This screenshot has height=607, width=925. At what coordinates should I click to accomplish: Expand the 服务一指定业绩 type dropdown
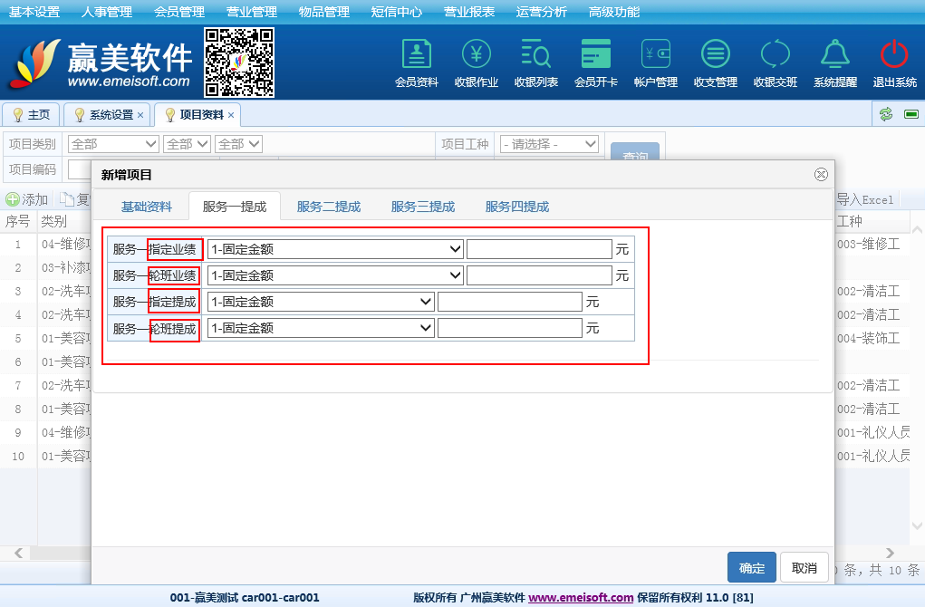tap(335, 249)
